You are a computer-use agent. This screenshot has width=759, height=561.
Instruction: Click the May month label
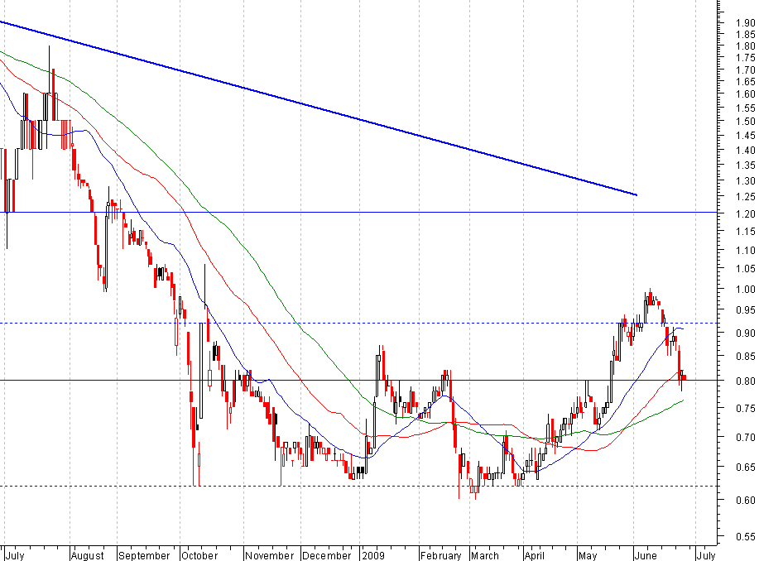(588, 555)
